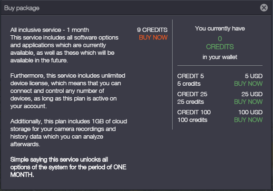Click the 100 credits description text
Image resolution: width=273 pixels, height=191 pixels.
[x=193, y=120]
